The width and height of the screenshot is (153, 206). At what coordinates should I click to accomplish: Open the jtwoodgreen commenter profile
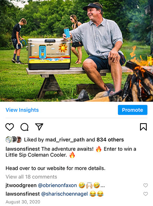21,185
